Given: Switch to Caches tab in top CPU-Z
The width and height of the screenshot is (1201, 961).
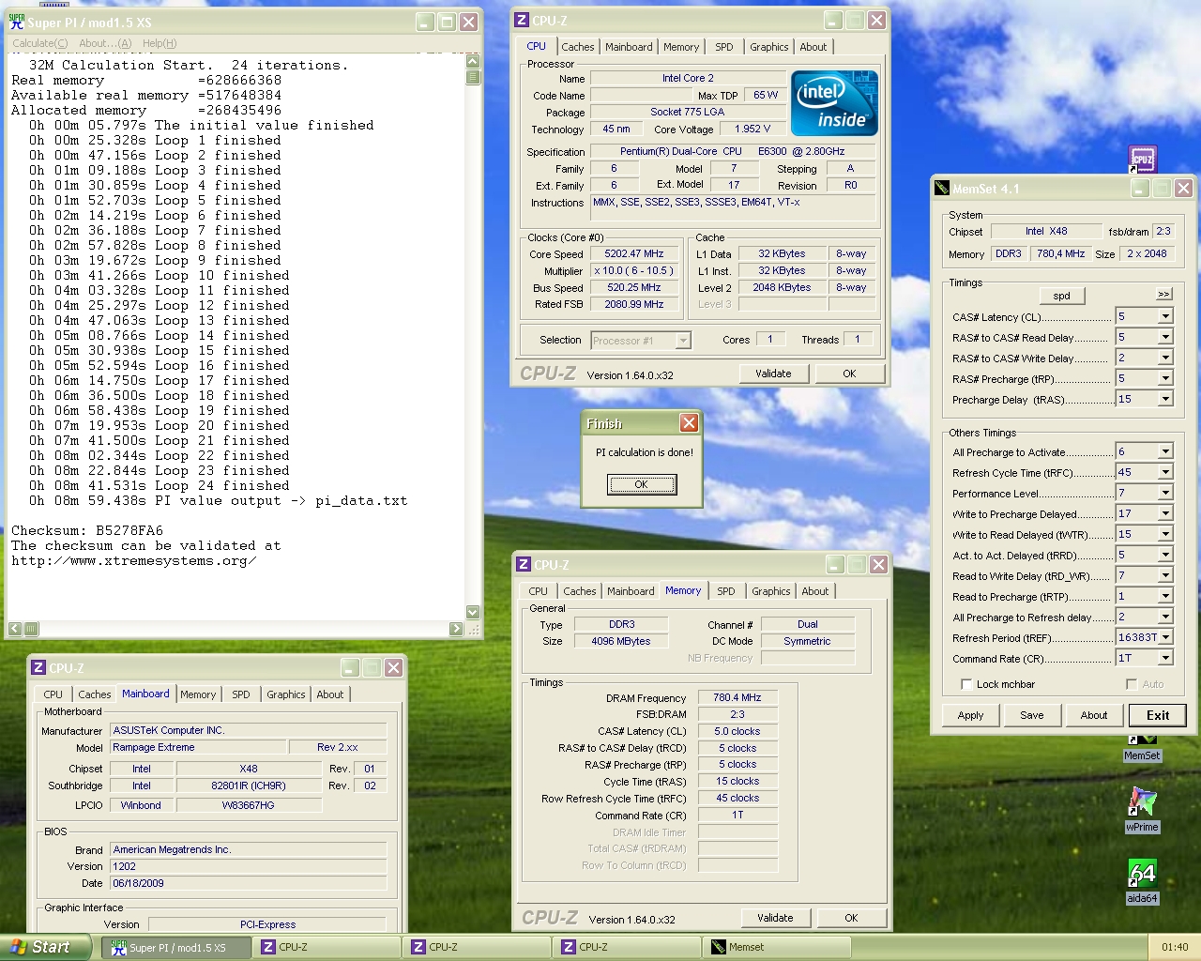Looking at the screenshot, I should coord(578,47).
